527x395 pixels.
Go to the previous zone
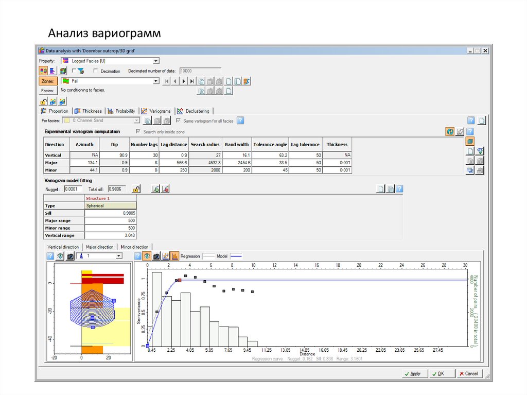tap(175, 81)
